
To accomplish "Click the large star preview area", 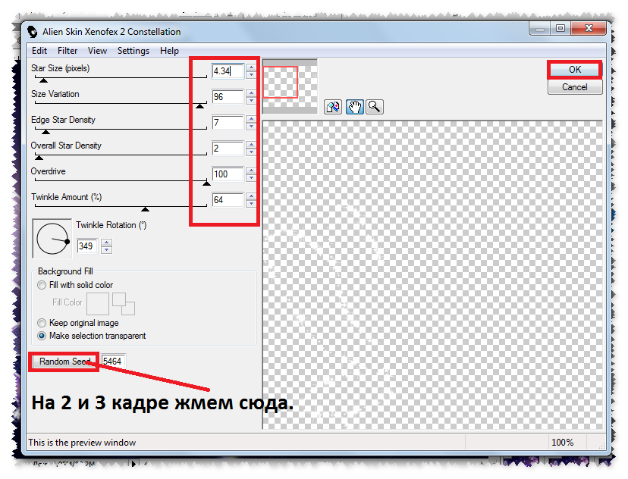I will (x=432, y=275).
